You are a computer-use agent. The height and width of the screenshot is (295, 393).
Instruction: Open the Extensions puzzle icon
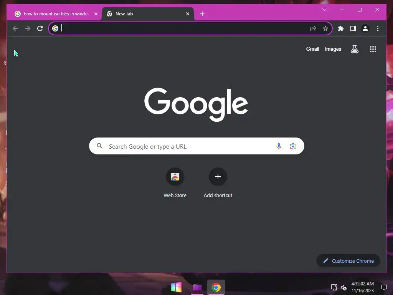341,28
